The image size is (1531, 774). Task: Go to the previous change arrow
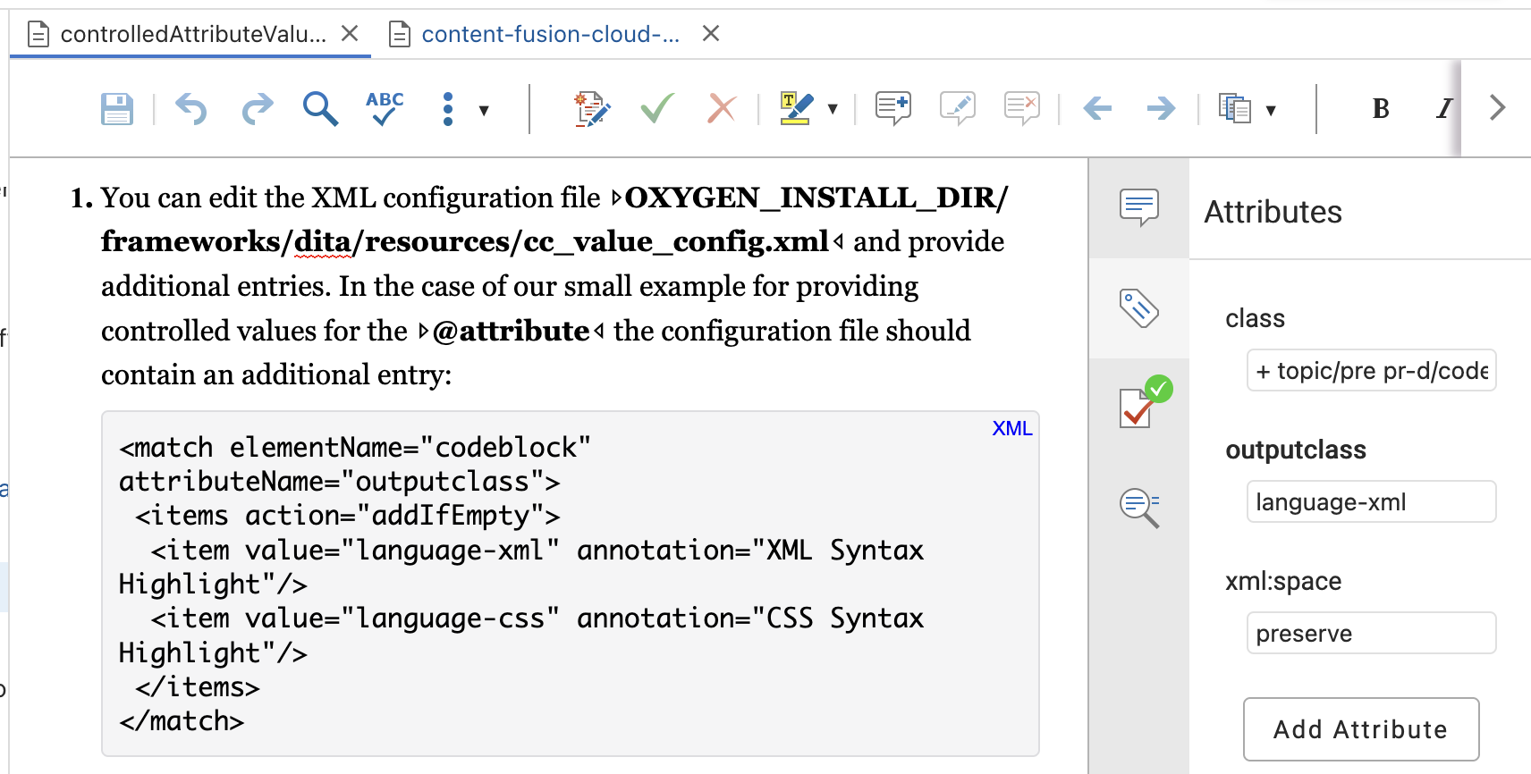tap(1097, 109)
